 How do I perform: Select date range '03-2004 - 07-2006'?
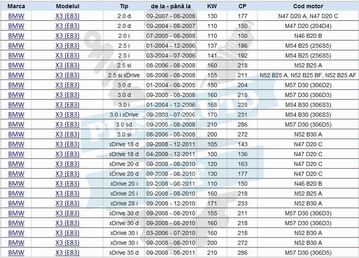tap(171, 55)
